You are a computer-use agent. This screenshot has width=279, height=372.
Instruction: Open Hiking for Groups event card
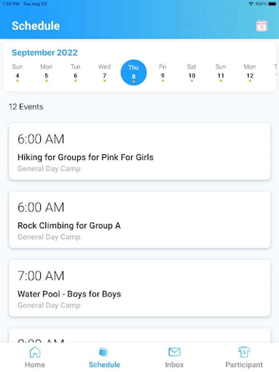click(x=140, y=151)
